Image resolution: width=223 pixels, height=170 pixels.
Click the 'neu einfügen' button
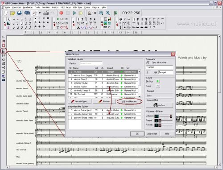pyautogui.click(x=80, y=101)
